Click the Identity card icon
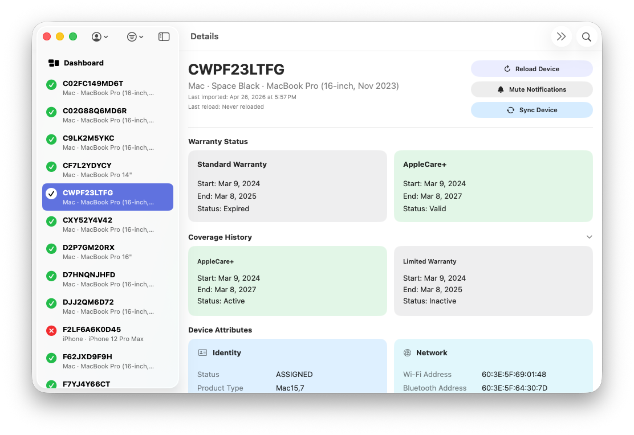 pyautogui.click(x=202, y=352)
